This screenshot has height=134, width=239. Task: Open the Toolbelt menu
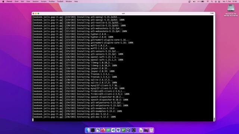[x=60, y=1]
